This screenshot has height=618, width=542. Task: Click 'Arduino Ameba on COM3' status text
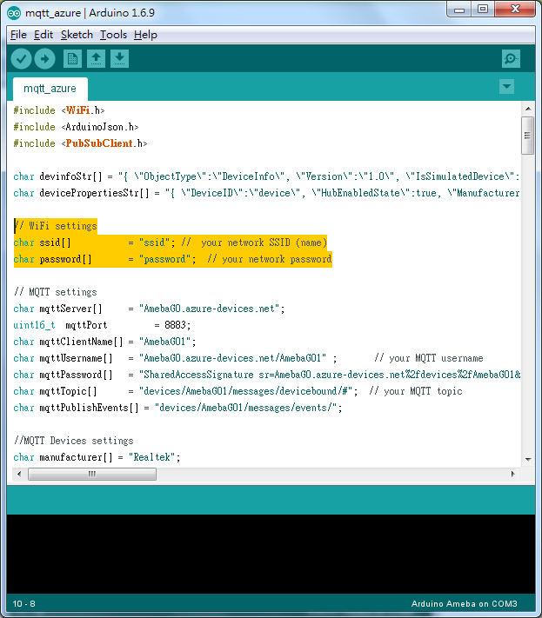(x=465, y=604)
